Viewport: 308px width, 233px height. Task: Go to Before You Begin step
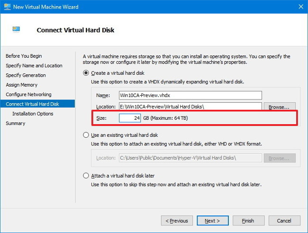[24, 56]
